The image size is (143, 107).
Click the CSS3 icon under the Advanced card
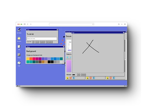pyautogui.click(x=74, y=78)
